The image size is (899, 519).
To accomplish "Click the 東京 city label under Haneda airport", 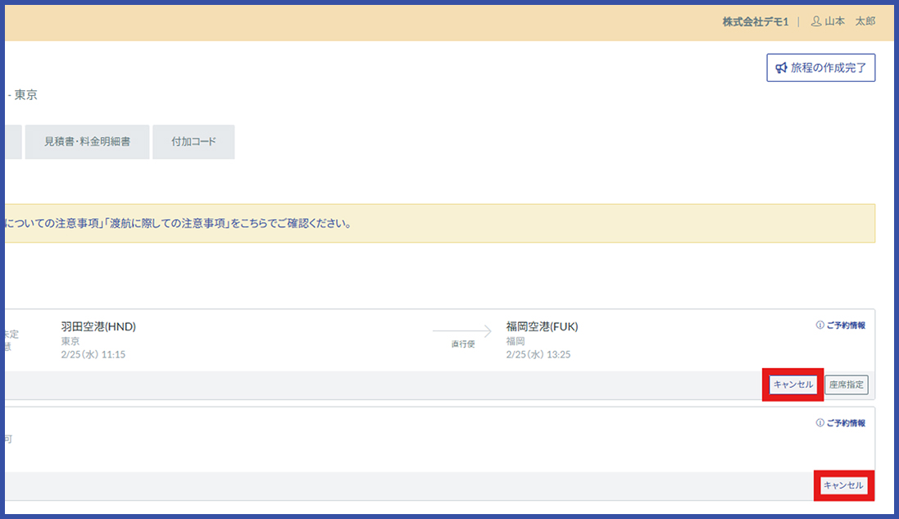I will point(70,341).
